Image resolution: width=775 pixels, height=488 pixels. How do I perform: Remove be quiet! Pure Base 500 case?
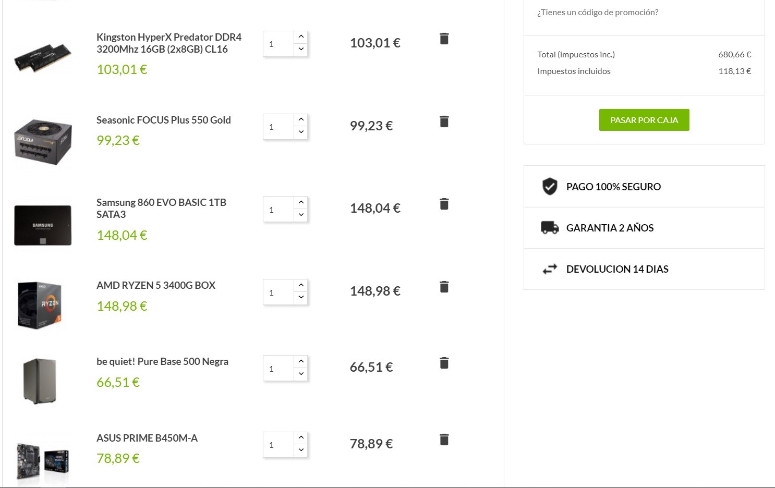point(444,363)
